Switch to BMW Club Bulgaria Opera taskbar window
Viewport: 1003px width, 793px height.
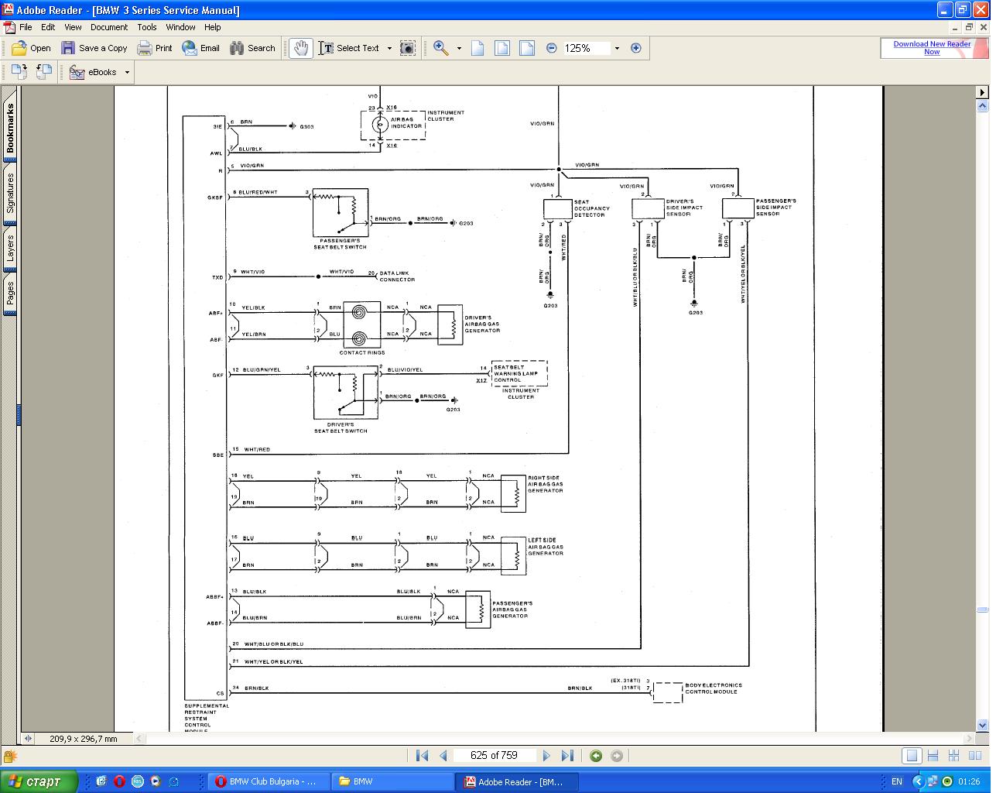269,781
